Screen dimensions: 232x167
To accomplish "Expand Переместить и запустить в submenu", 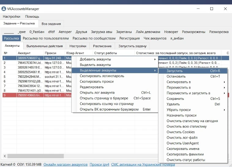I will coord(193,93).
